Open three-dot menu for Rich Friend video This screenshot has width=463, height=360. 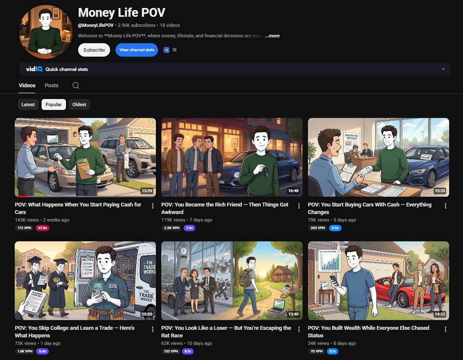[x=299, y=206]
